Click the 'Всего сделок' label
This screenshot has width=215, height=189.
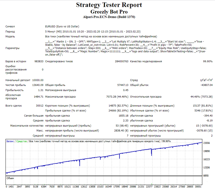(x=14, y=106)
